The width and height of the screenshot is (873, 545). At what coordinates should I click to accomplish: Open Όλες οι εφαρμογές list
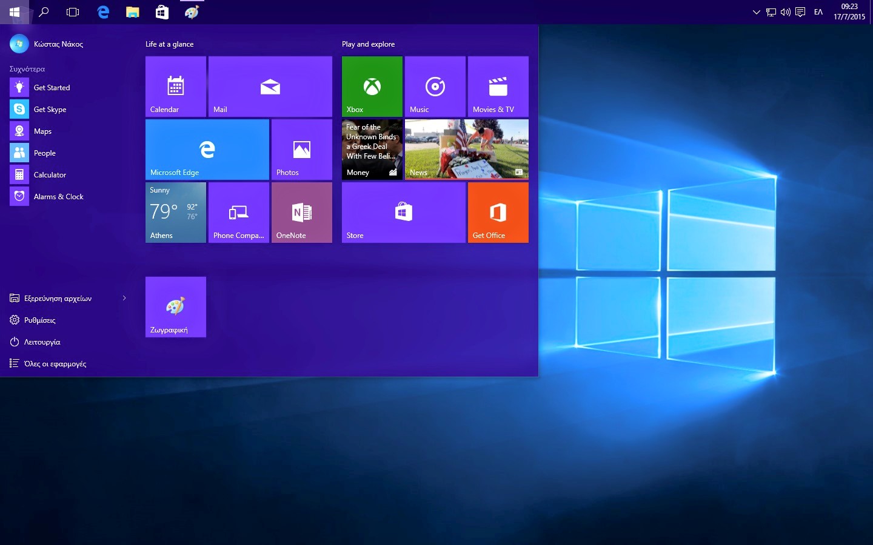tap(55, 364)
